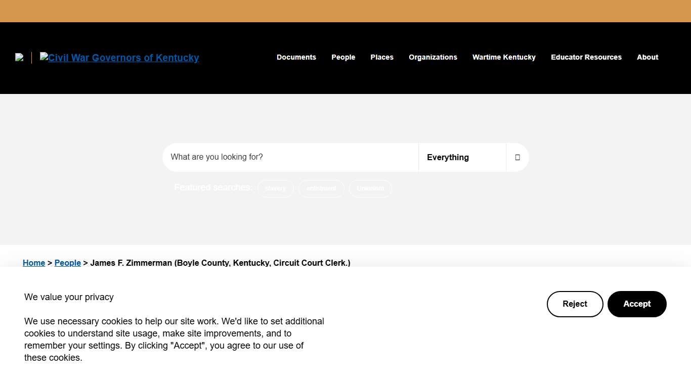Focus the 'What are you looking for?' field
The width and height of the screenshot is (691, 388).
tap(290, 157)
